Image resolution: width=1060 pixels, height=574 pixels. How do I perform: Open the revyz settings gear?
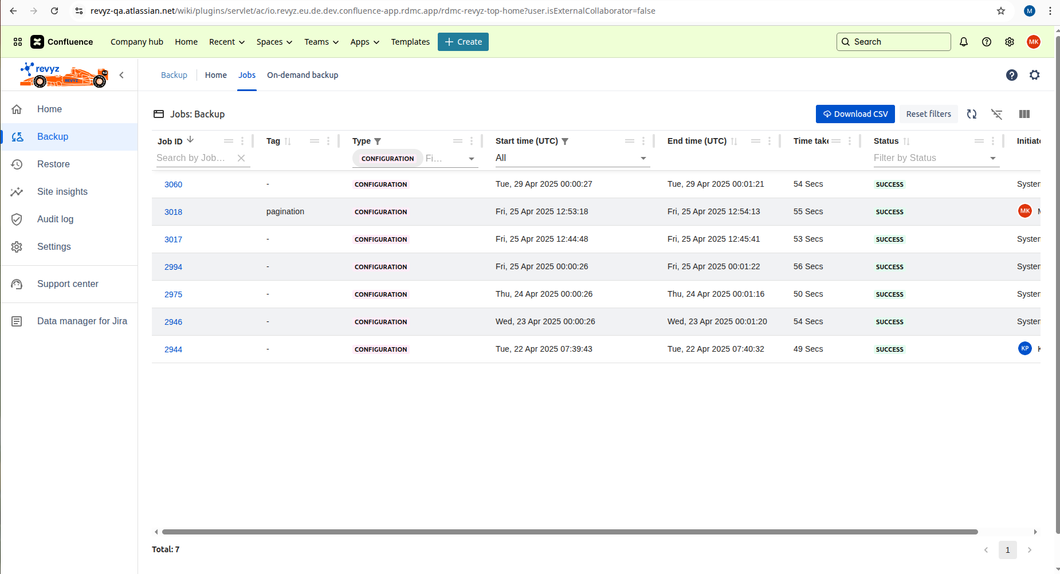1034,74
